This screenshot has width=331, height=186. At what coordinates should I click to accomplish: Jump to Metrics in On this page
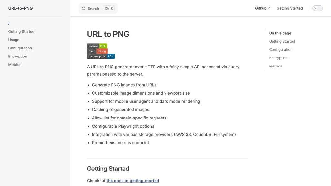275,66
